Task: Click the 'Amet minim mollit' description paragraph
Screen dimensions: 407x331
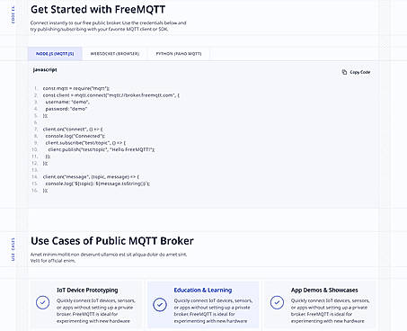Action: [x=109, y=257]
